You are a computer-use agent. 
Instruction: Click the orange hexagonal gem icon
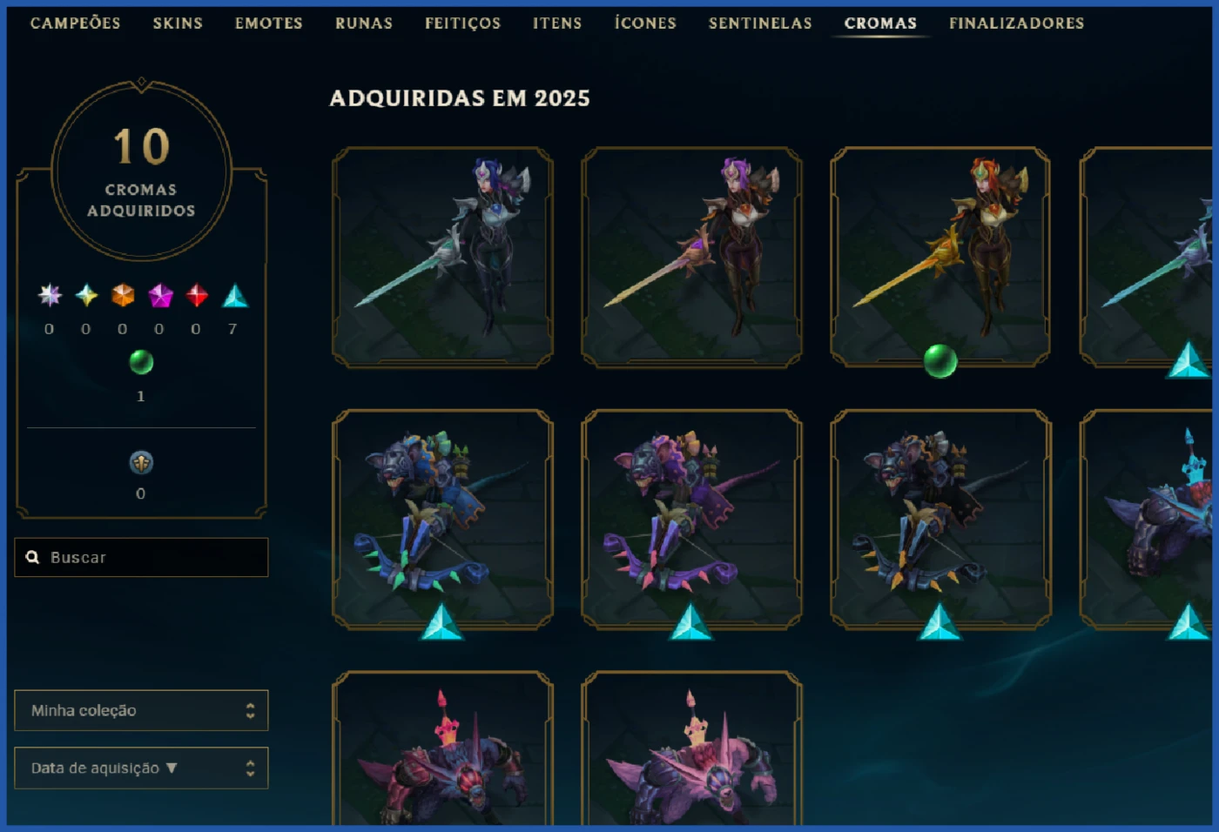click(x=123, y=296)
